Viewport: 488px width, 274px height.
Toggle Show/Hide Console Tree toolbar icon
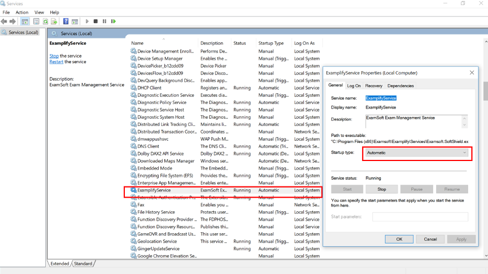point(25,21)
